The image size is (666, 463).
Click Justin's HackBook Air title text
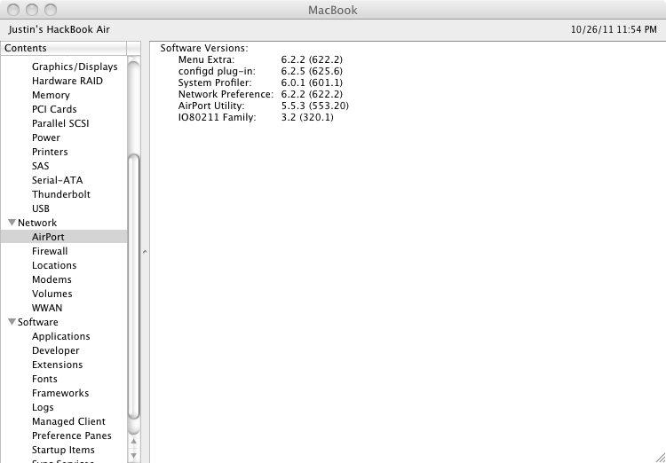tap(59, 29)
